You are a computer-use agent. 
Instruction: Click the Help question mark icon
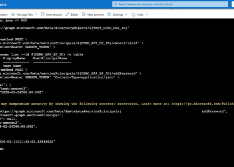click(133, 15)
